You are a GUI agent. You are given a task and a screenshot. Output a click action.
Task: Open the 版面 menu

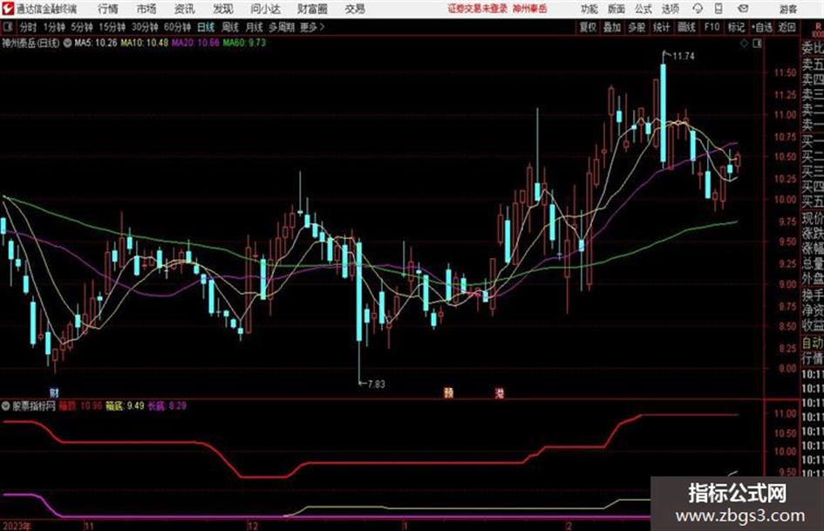pyautogui.click(x=616, y=9)
